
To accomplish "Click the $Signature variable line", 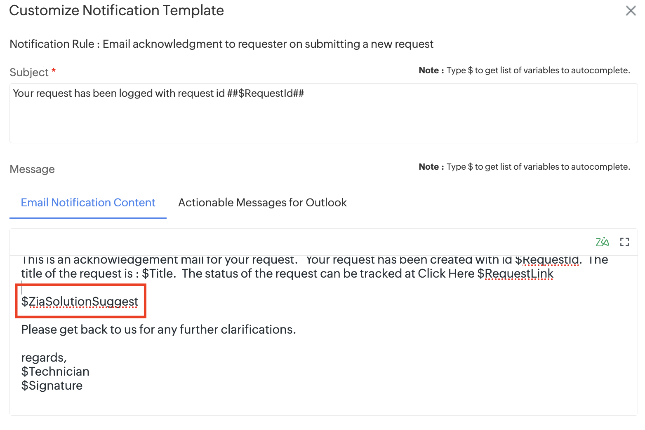I will 52,386.
